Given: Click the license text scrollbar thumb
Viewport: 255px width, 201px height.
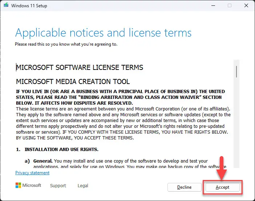Looking at the screenshot, I should [x=236, y=71].
